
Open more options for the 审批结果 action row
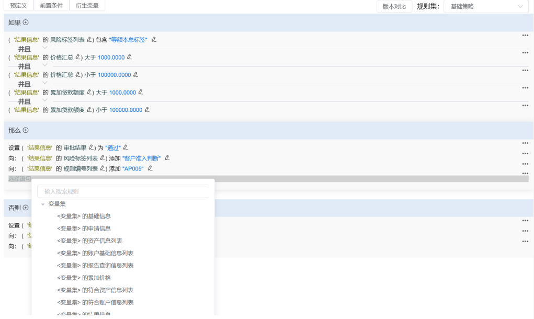coord(525,143)
